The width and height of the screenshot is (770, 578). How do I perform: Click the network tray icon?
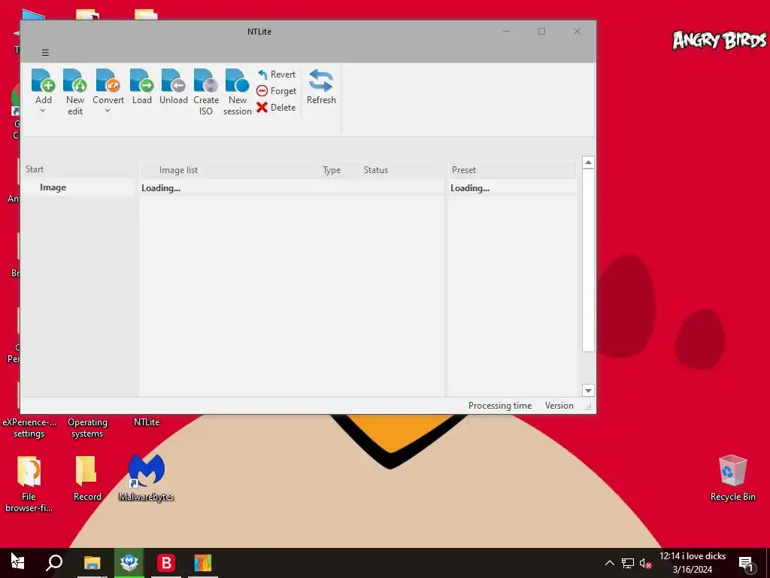click(x=628, y=563)
